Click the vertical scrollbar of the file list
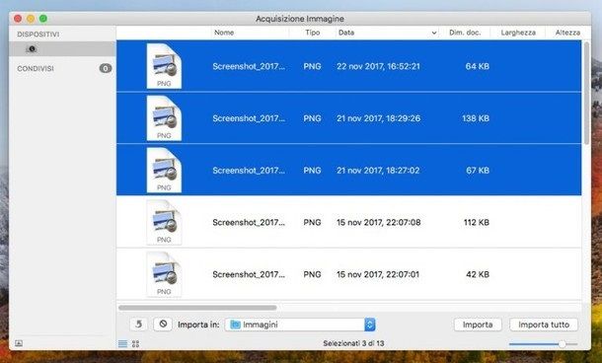Image resolution: width=602 pixels, height=363 pixels. pos(586,94)
